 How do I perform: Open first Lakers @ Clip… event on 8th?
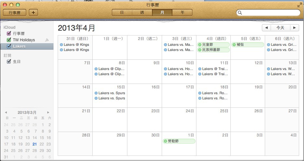(110, 69)
